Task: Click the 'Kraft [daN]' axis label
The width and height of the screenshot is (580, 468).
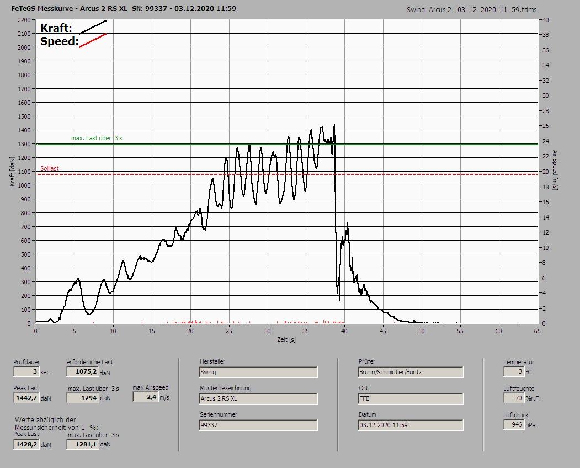Action: 13,171
